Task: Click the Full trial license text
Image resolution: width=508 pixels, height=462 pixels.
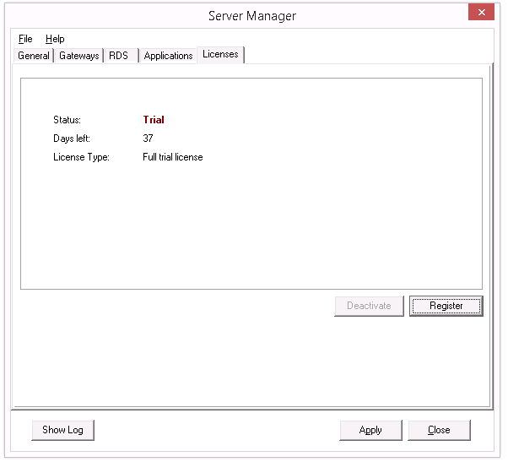Action: 173,157
